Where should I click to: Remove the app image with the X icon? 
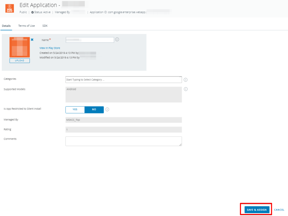32,40
